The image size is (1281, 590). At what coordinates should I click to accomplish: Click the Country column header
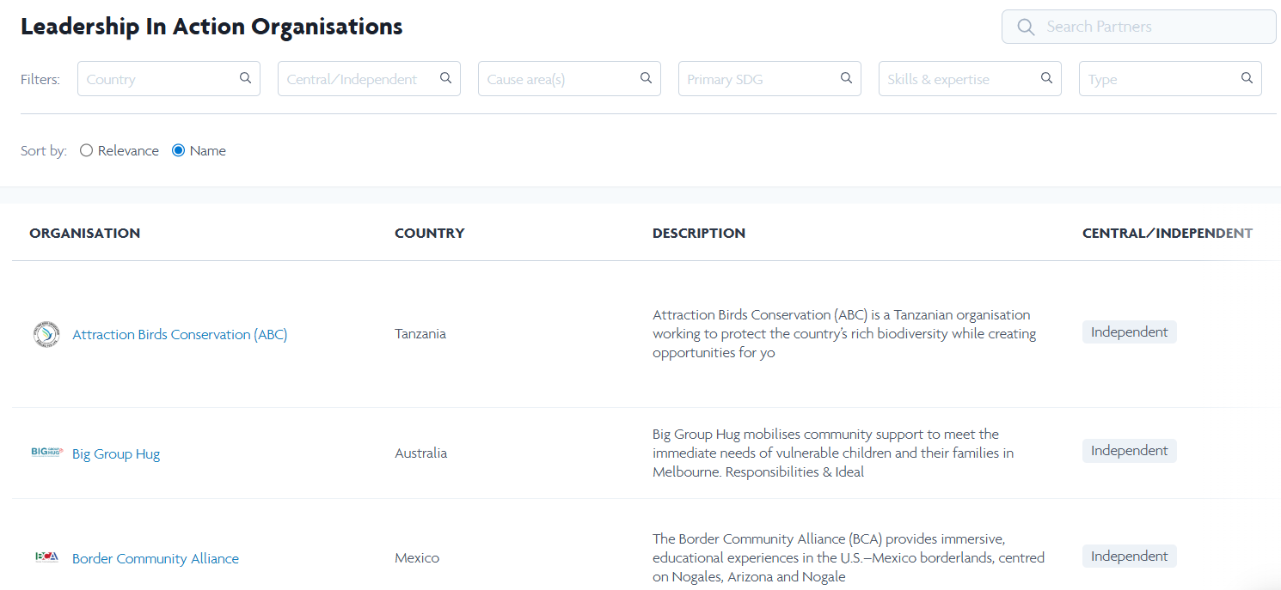[429, 234]
